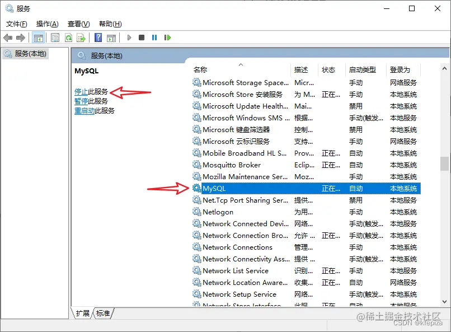Open the 文件(F) menu

(17, 24)
